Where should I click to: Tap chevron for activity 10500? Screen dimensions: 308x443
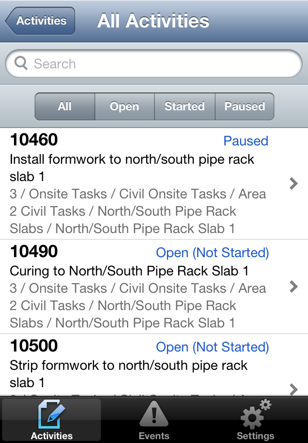[294, 388]
